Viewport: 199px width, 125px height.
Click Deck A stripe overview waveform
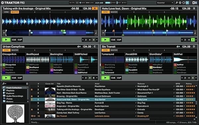coord(50,33)
